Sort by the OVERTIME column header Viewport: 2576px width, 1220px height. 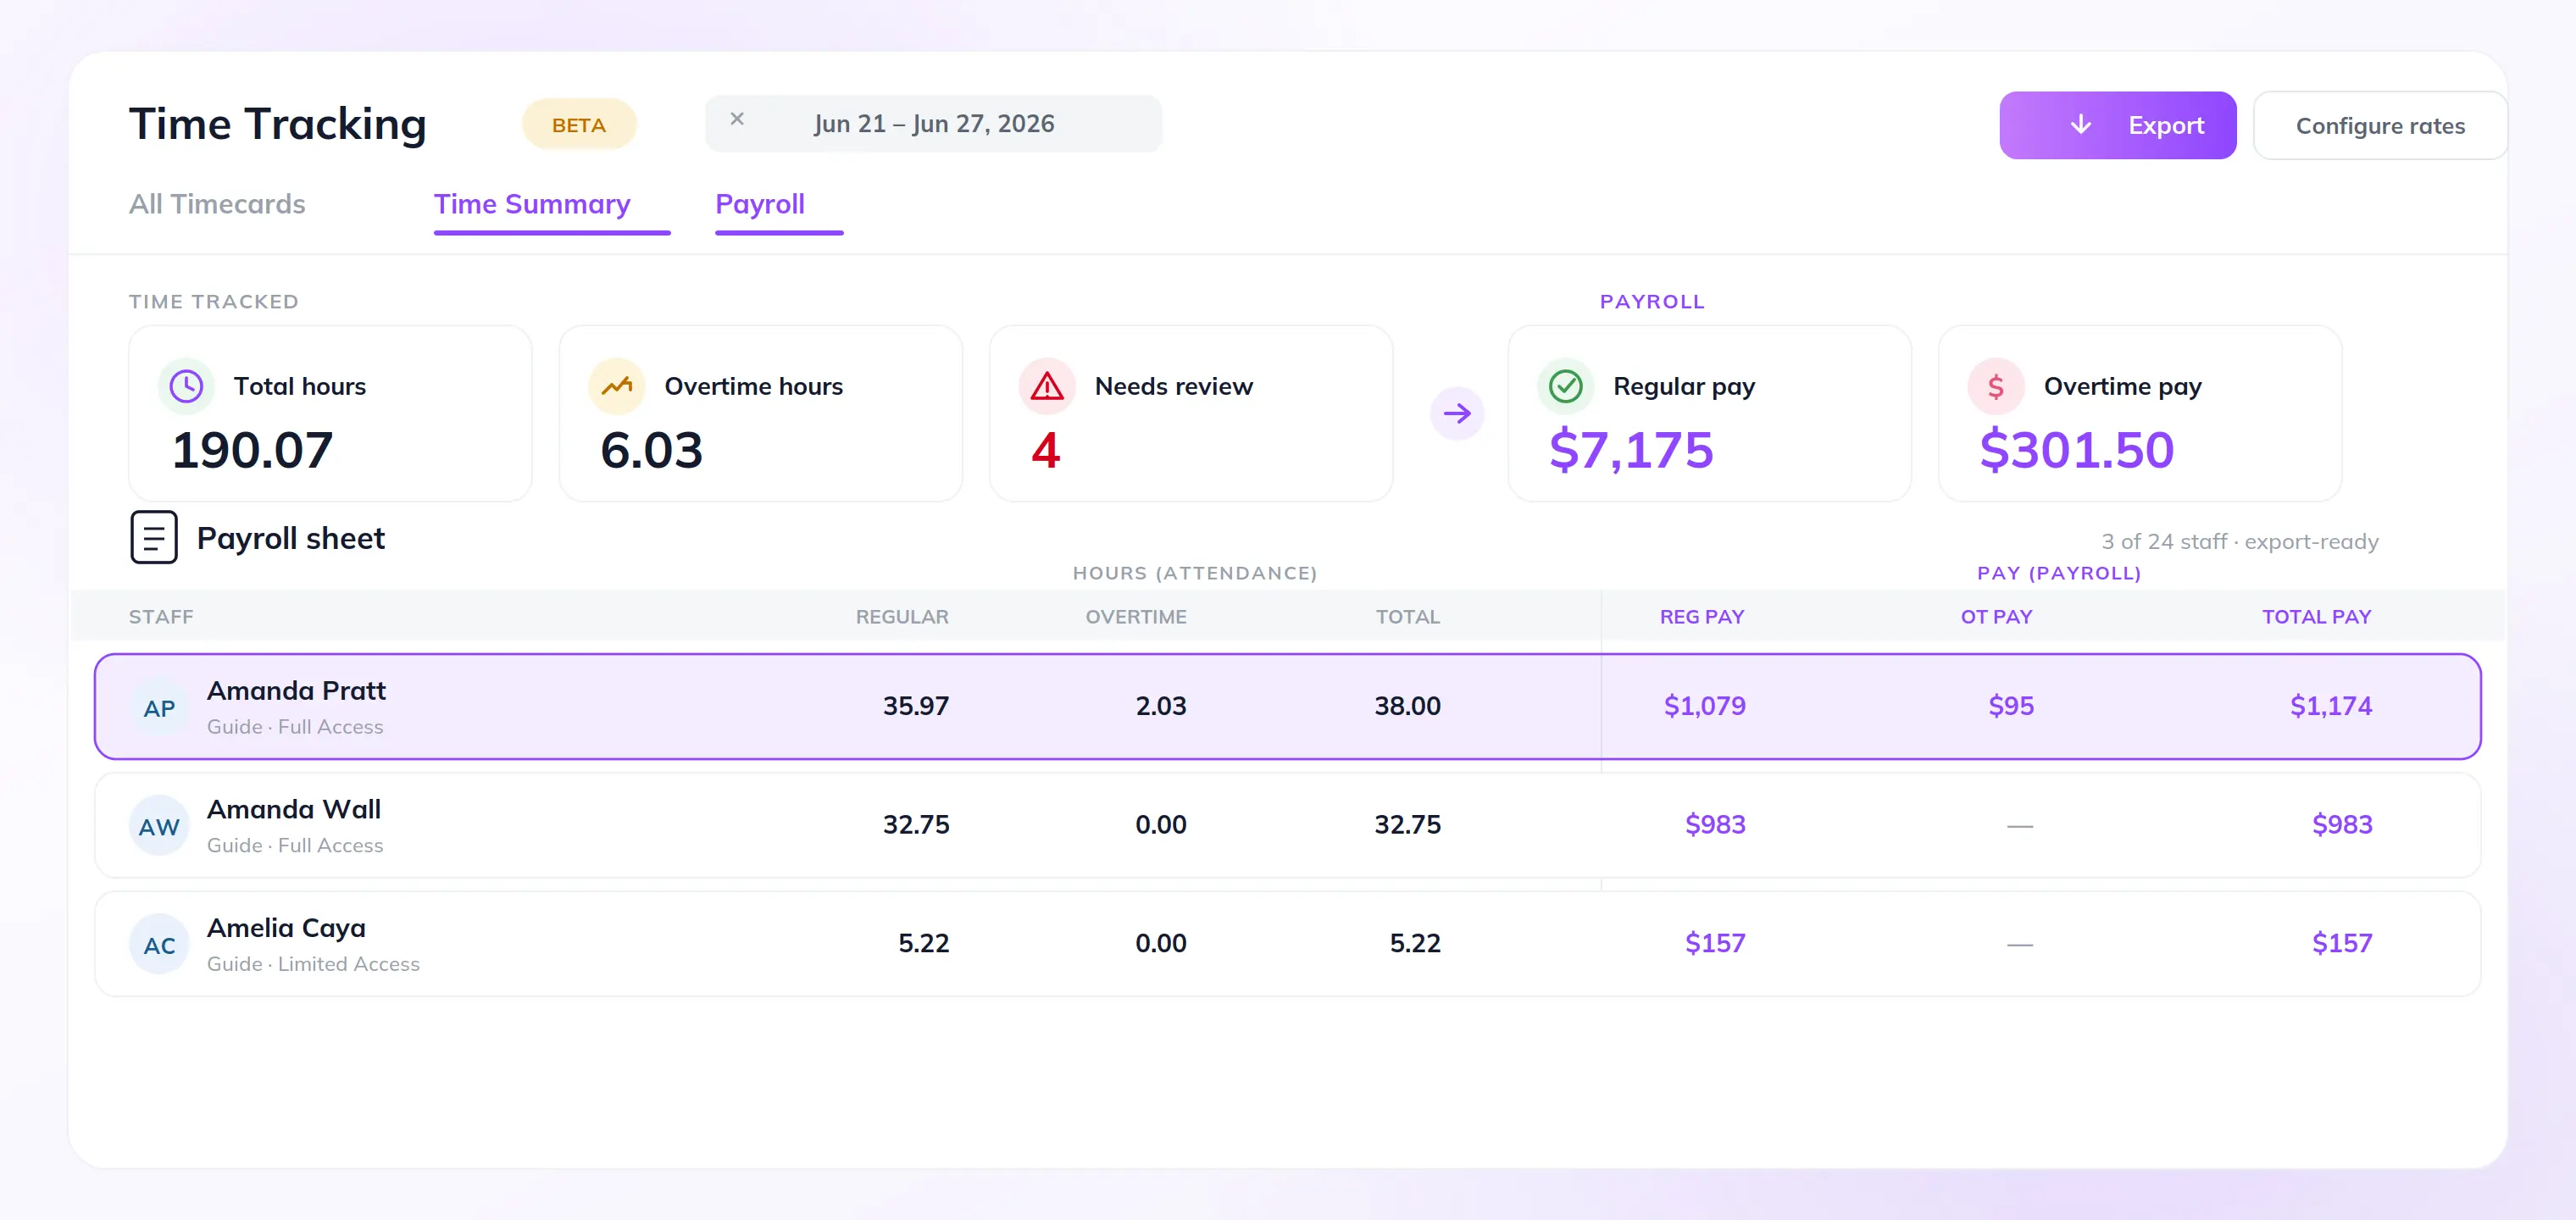point(1136,617)
